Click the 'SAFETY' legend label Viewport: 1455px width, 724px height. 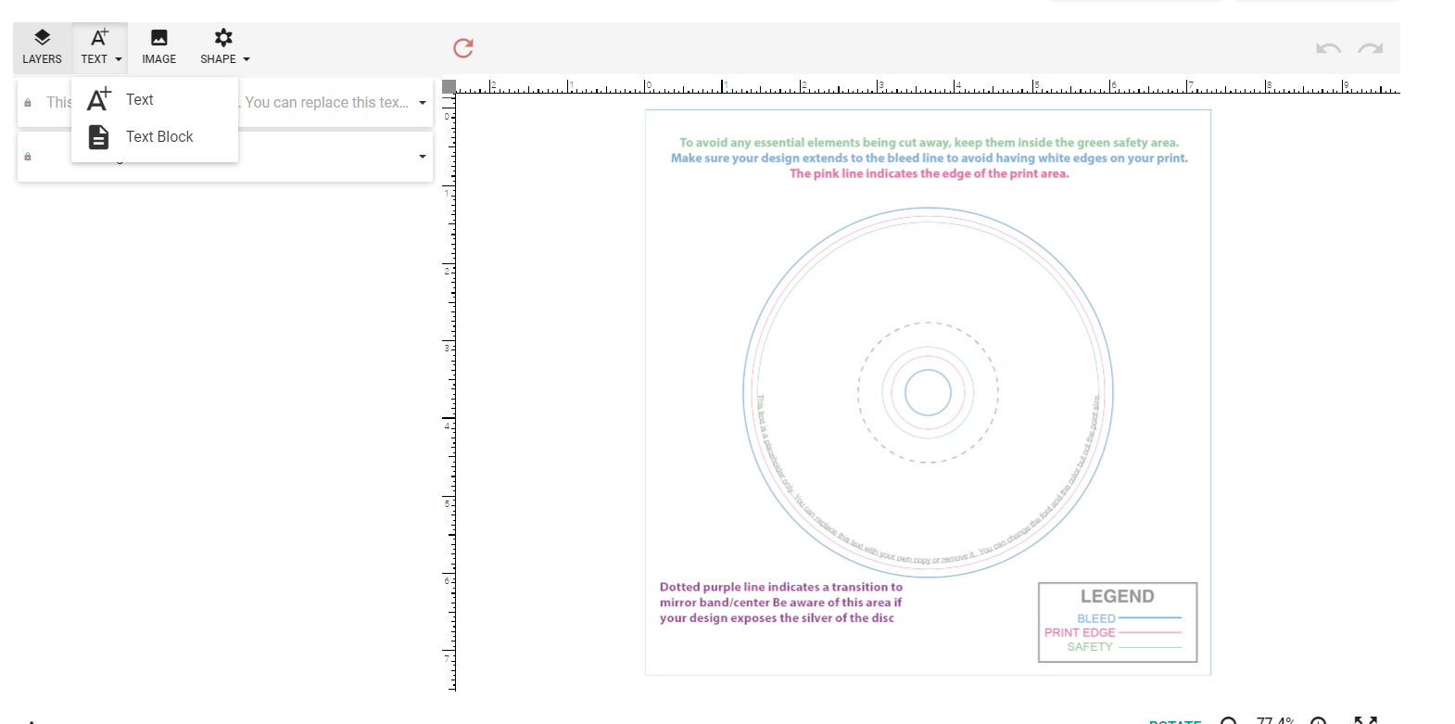coord(1090,647)
